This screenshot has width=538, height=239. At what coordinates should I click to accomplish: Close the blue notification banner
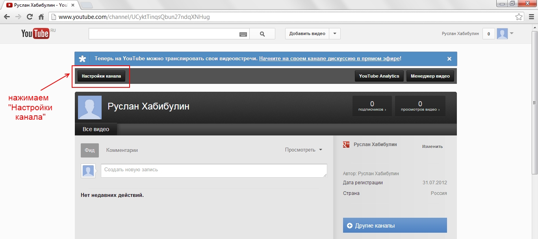tap(449, 59)
